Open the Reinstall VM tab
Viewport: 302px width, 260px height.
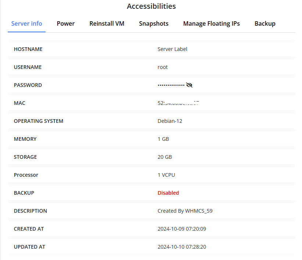click(107, 23)
